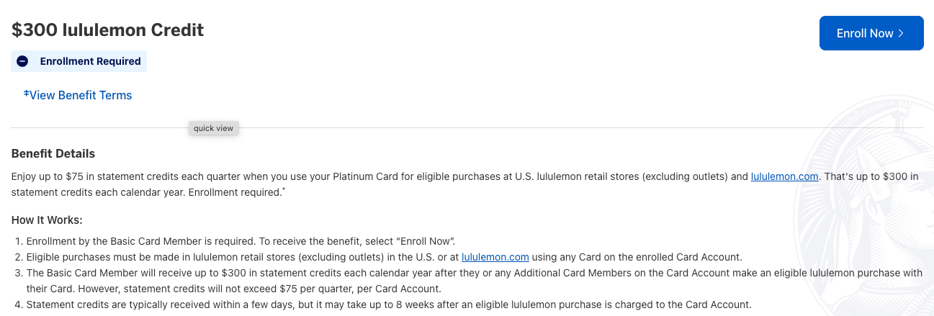Click the footnote asterisk after Enrollment required
Image resolution: width=934 pixels, height=316 pixels.
tap(284, 190)
